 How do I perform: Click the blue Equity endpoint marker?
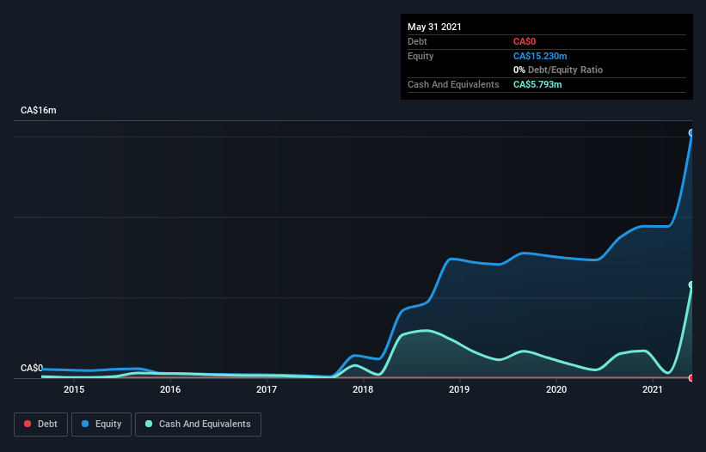pos(691,132)
